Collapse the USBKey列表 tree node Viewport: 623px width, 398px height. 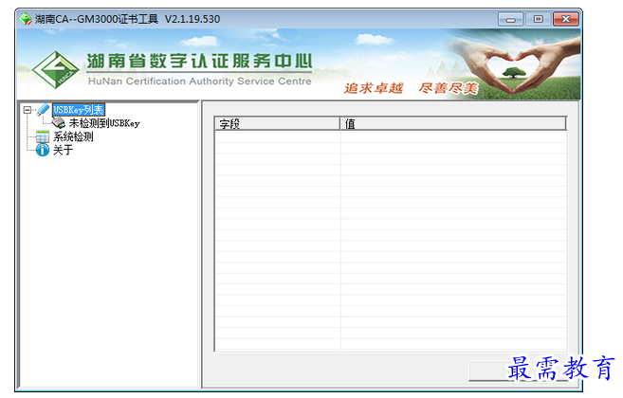(x=27, y=110)
